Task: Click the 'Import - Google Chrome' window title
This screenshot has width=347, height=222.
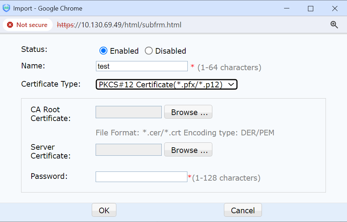Action: point(48,8)
